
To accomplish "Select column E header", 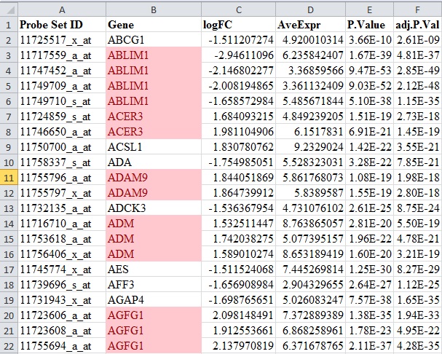I will pyautogui.click(x=370, y=10).
